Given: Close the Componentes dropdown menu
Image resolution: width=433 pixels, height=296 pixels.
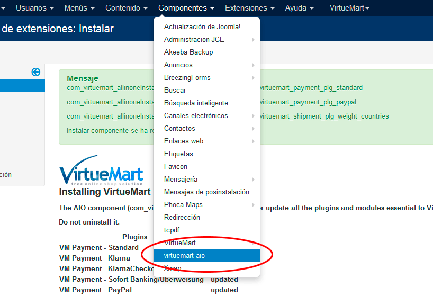Looking at the screenshot, I should [x=186, y=8].
